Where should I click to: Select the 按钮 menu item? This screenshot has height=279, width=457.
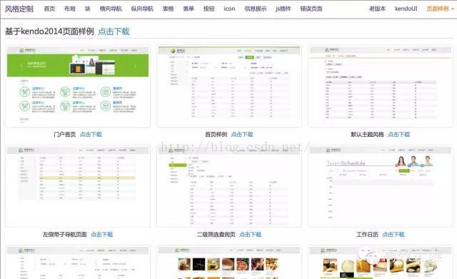pyautogui.click(x=209, y=9)
